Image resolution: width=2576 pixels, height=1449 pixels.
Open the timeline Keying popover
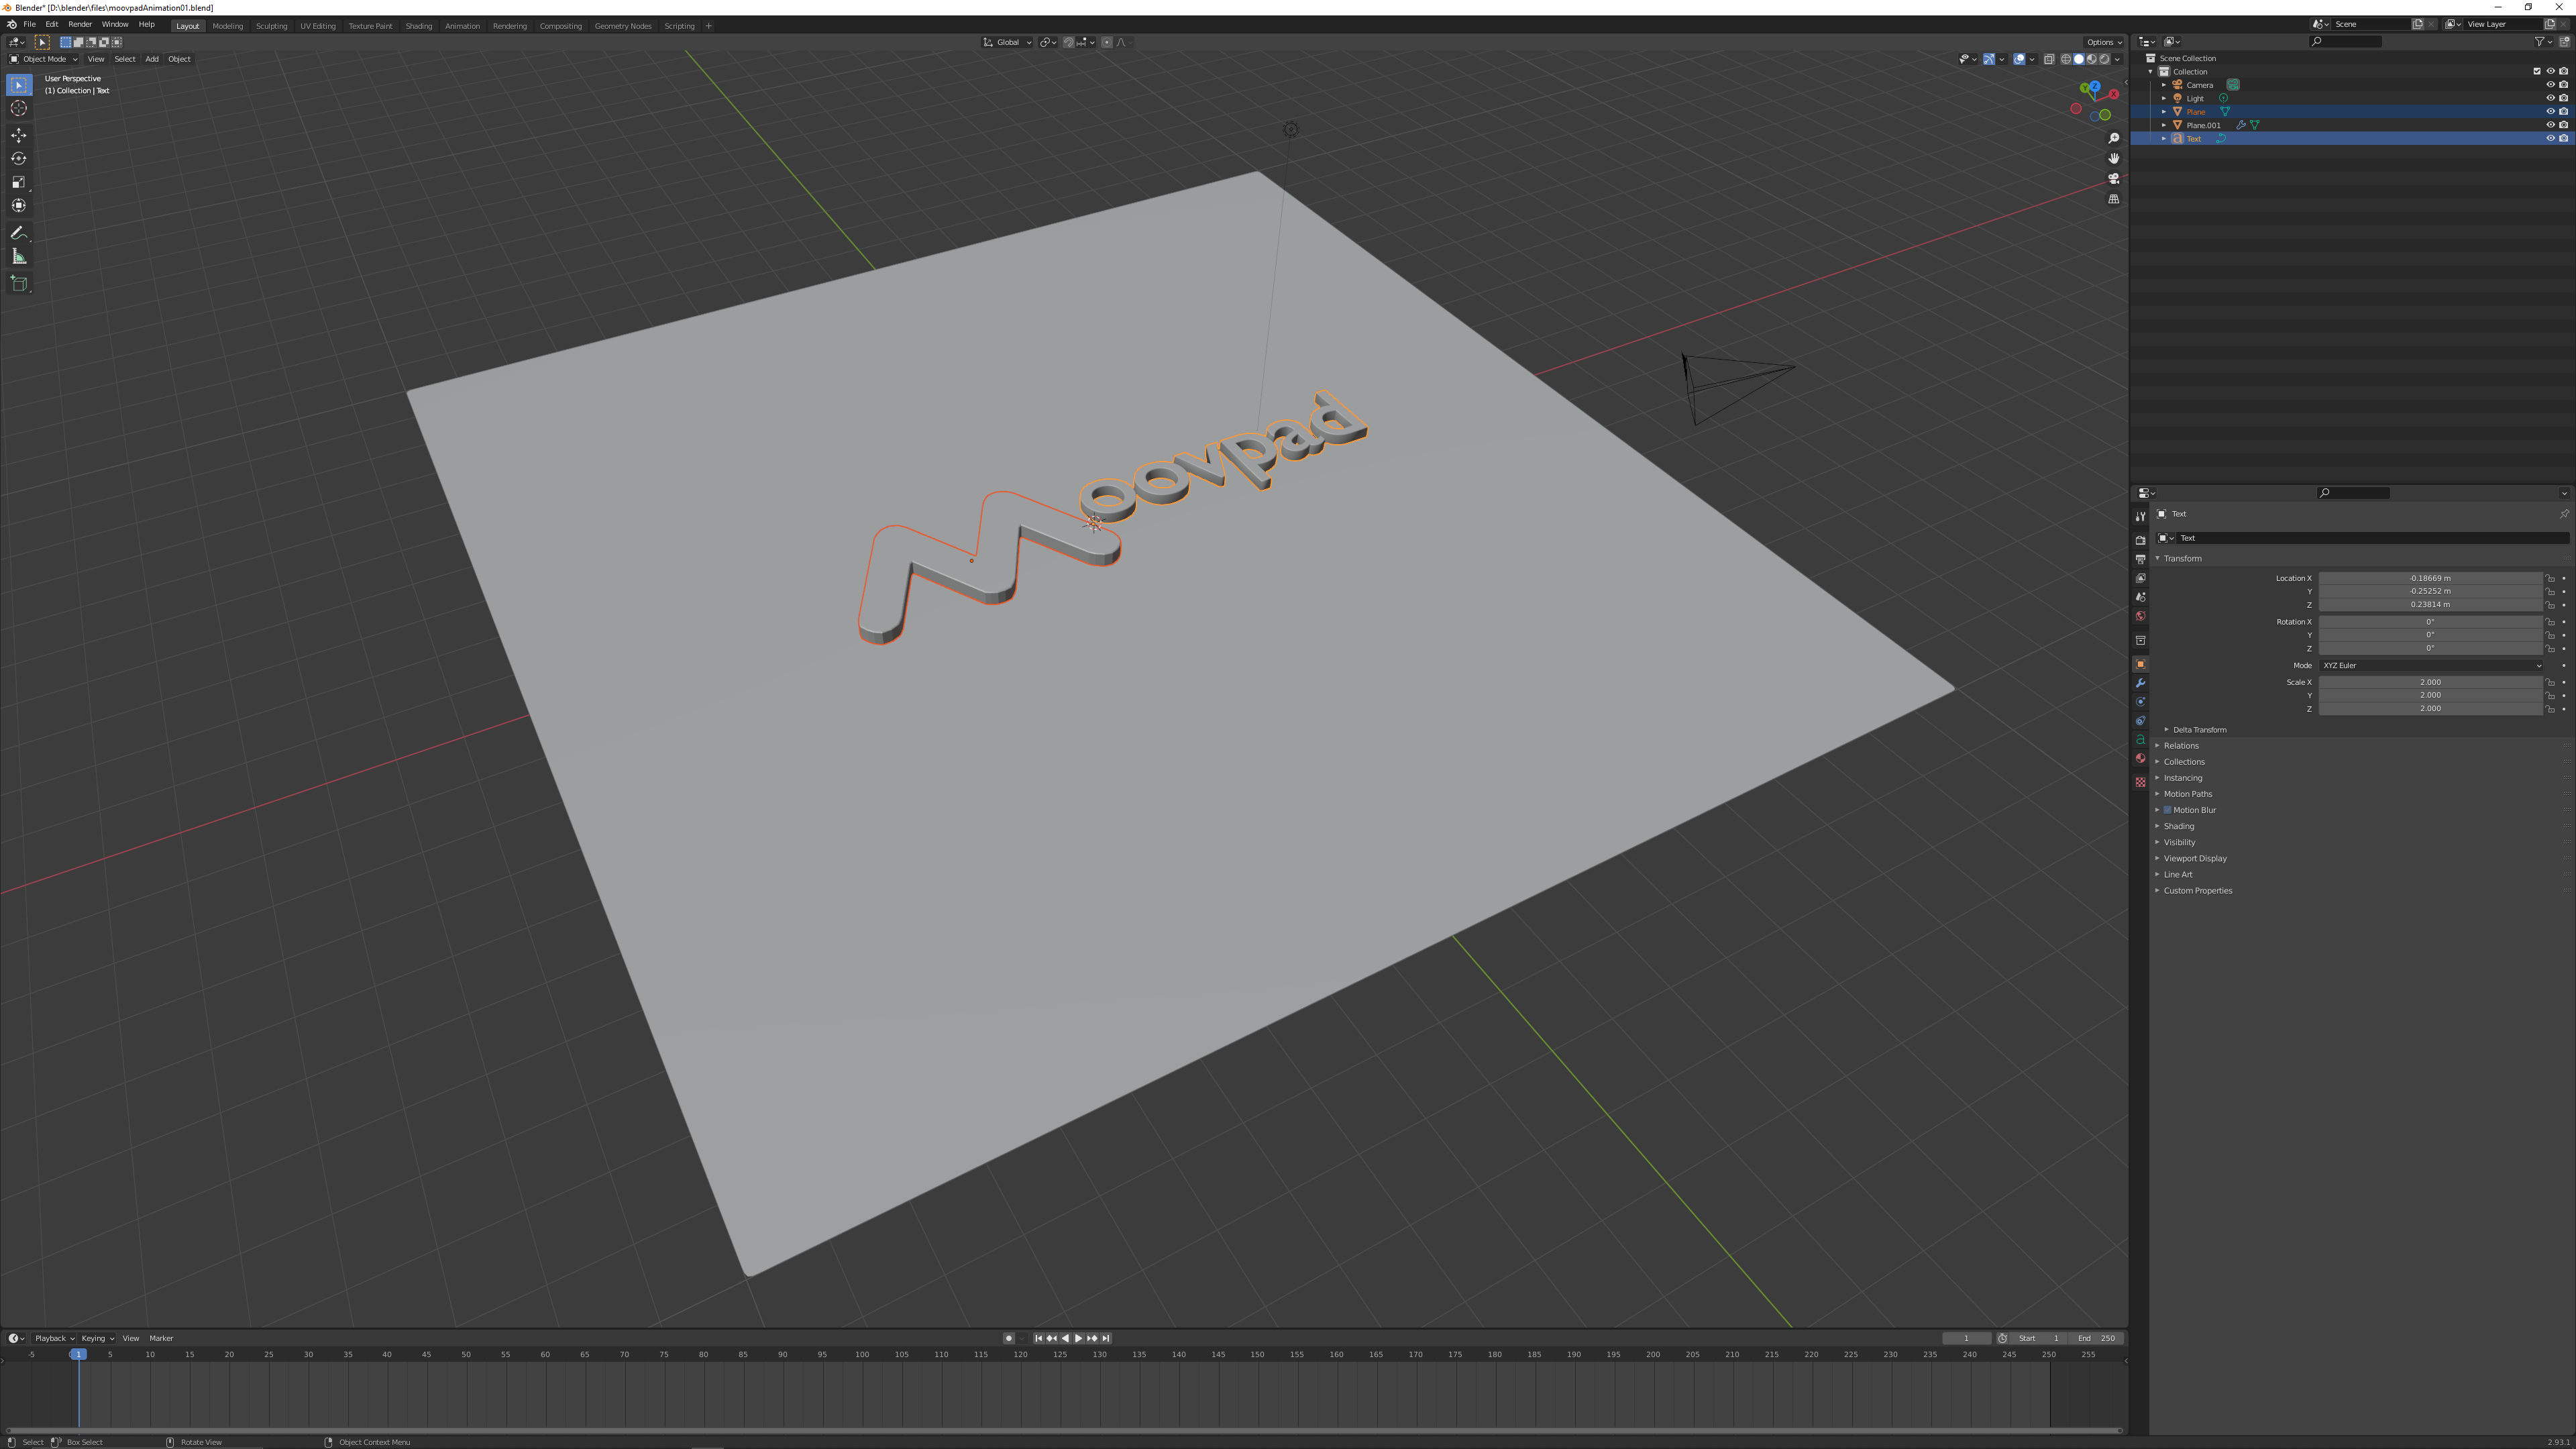[97, 1339]
